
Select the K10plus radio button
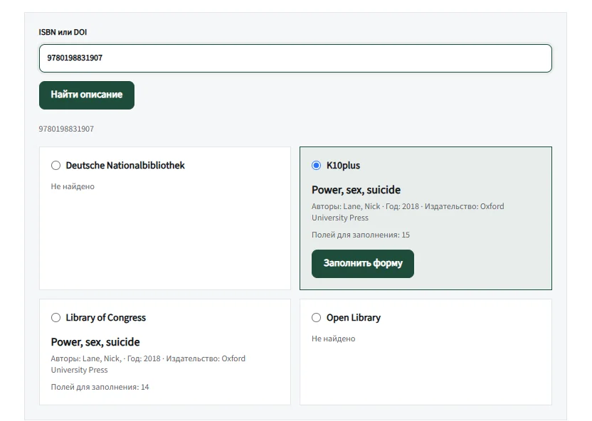[317, 166]
